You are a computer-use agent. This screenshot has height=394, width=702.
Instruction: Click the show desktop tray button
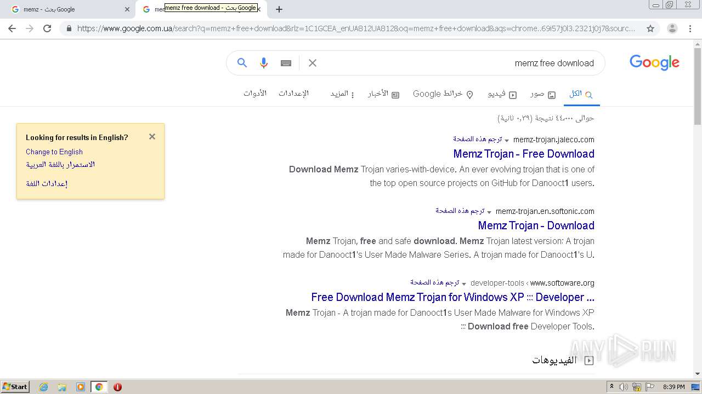[695, 387]
